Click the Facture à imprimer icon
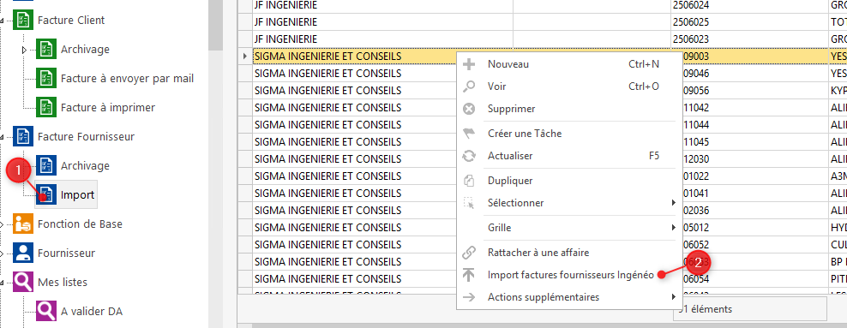 click(46, 108)
